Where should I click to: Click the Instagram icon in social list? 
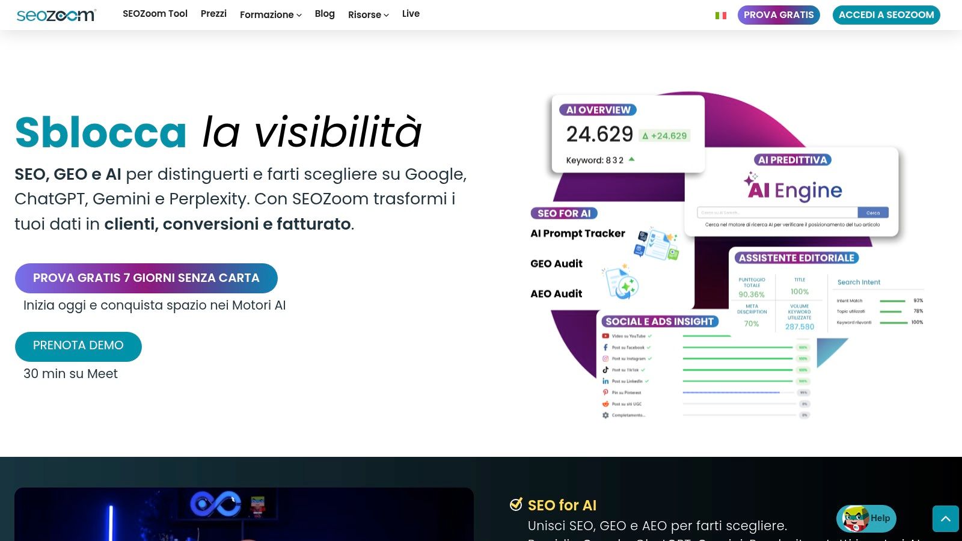(605, 359)
